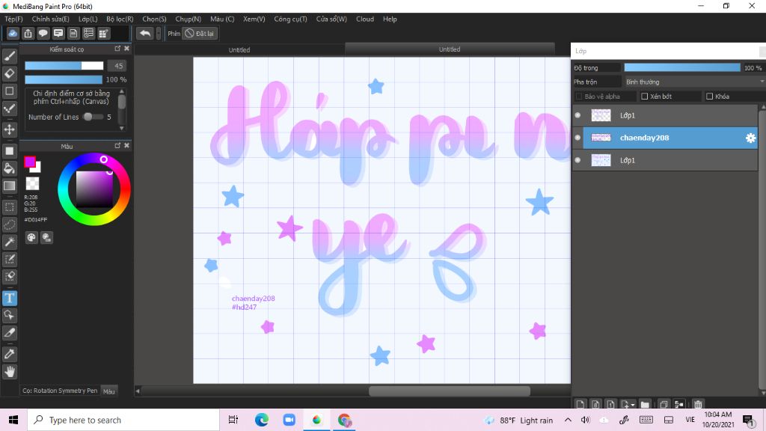Open the Tệp(F) menu
This screenshot has height=431, width=766.
pos(13,19)
